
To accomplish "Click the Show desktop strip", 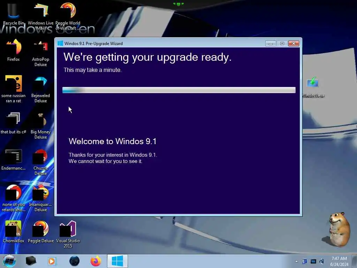I will [355, 261].
